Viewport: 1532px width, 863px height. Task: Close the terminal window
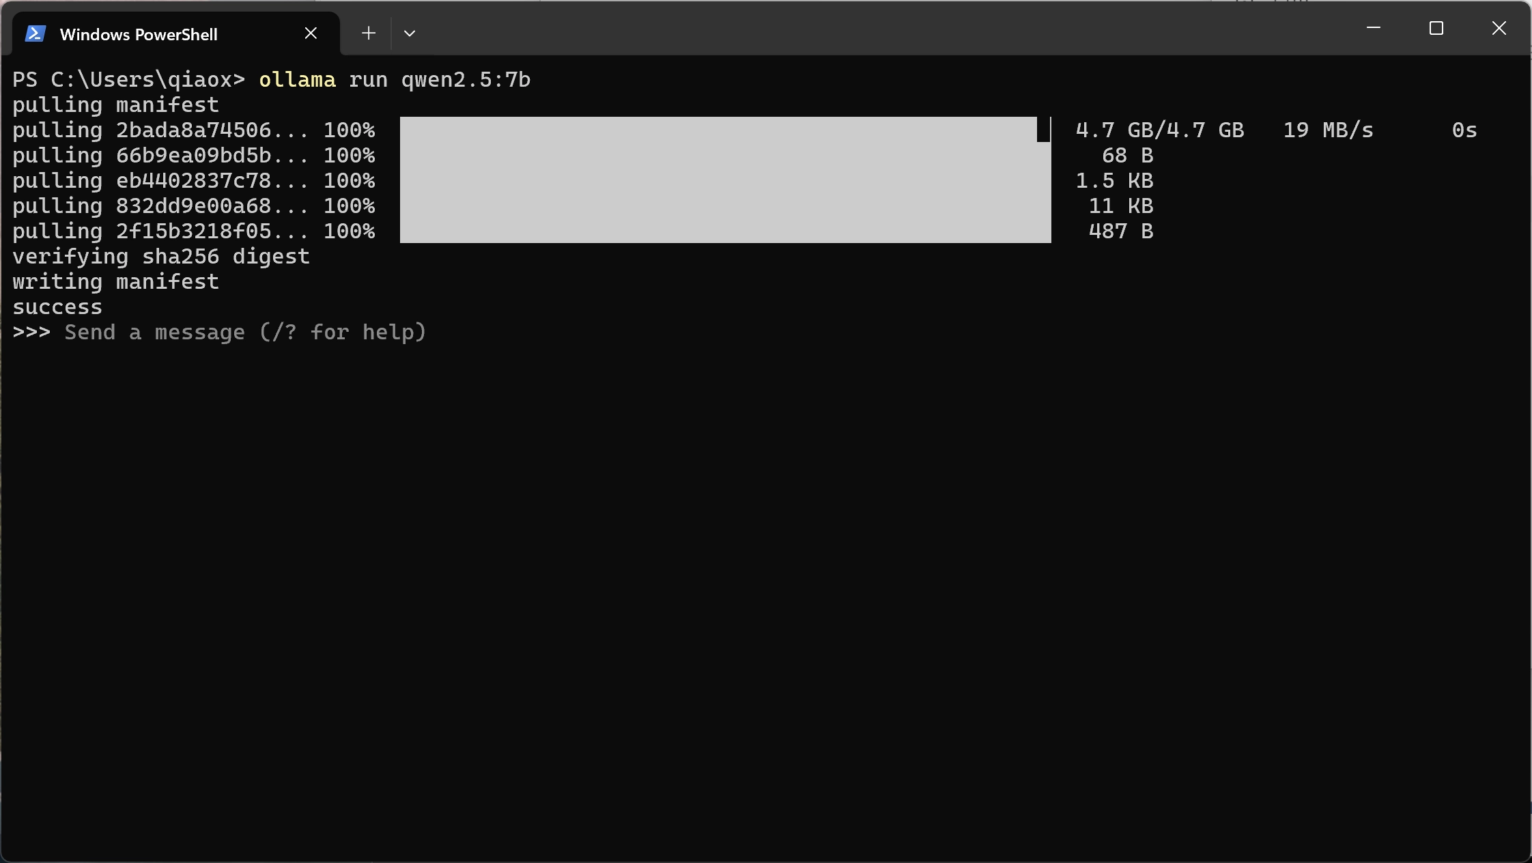[1499, 28]
